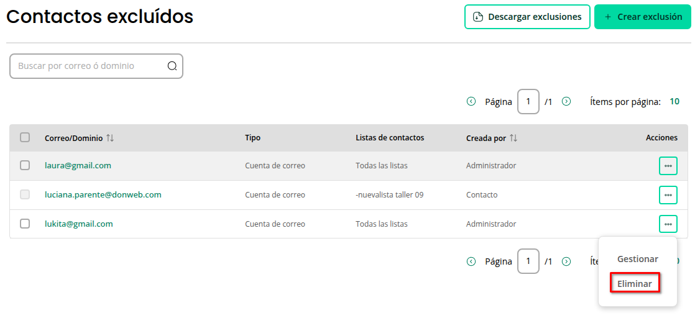Toggle the select-all header checkbox
Viewport: 695px width, 318px height.
[25, 137]
